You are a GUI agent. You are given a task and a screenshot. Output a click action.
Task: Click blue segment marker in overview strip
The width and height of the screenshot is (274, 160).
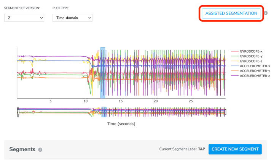(x=103, y=111)
